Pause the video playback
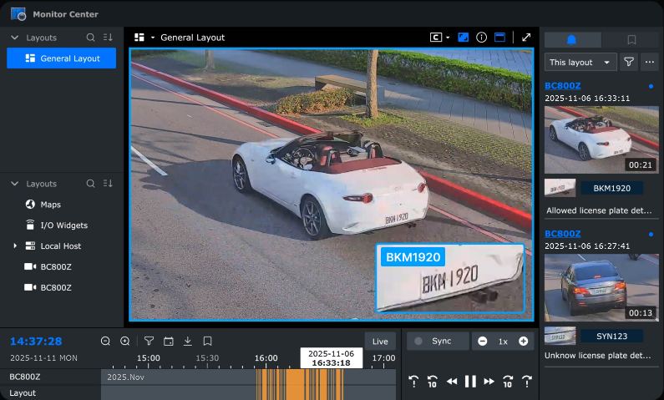664x400 pixels. 470,382
